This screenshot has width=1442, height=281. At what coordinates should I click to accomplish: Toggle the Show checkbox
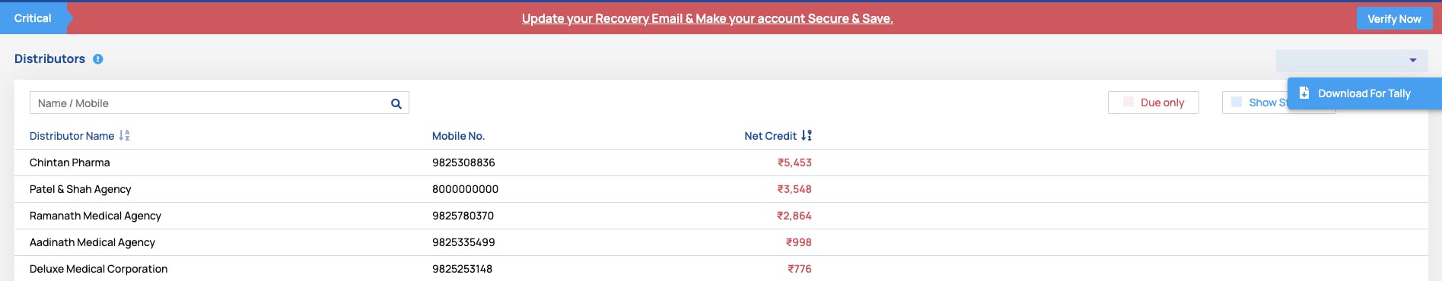pos(1237,102)
